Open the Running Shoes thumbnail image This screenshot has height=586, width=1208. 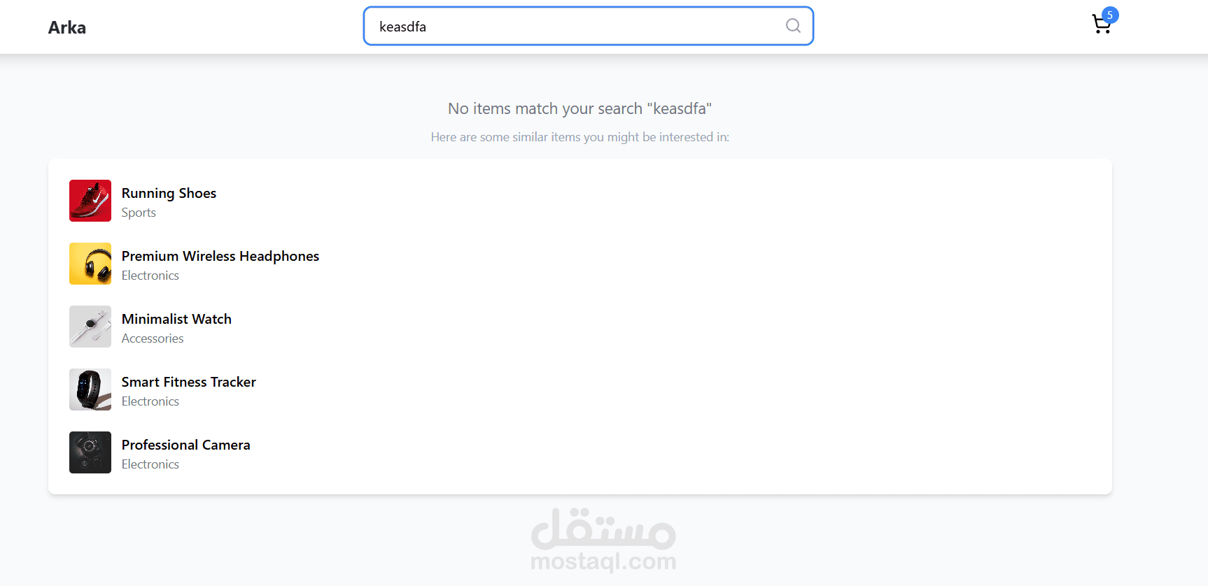90,201
